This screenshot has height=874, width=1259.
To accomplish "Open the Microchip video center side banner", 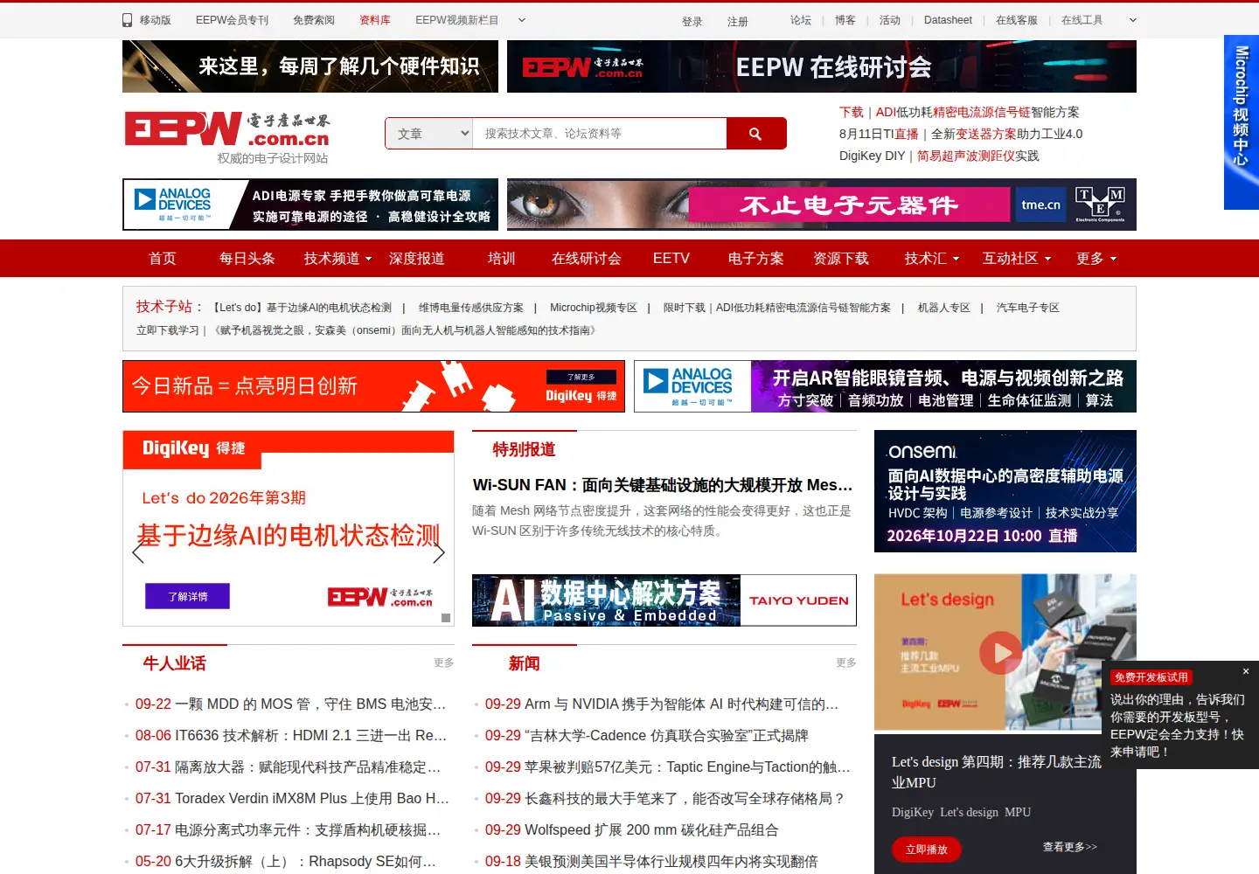I will (x=1242, y=122).
